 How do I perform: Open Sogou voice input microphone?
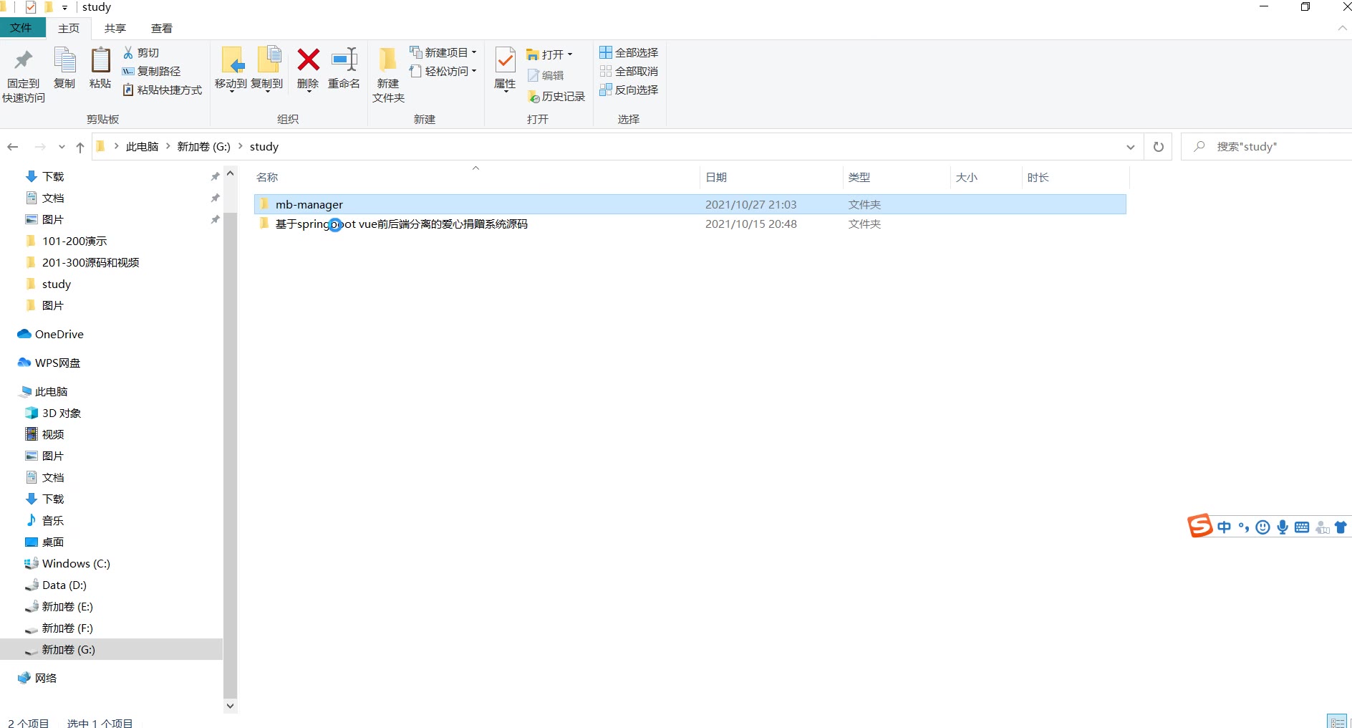1283,527
